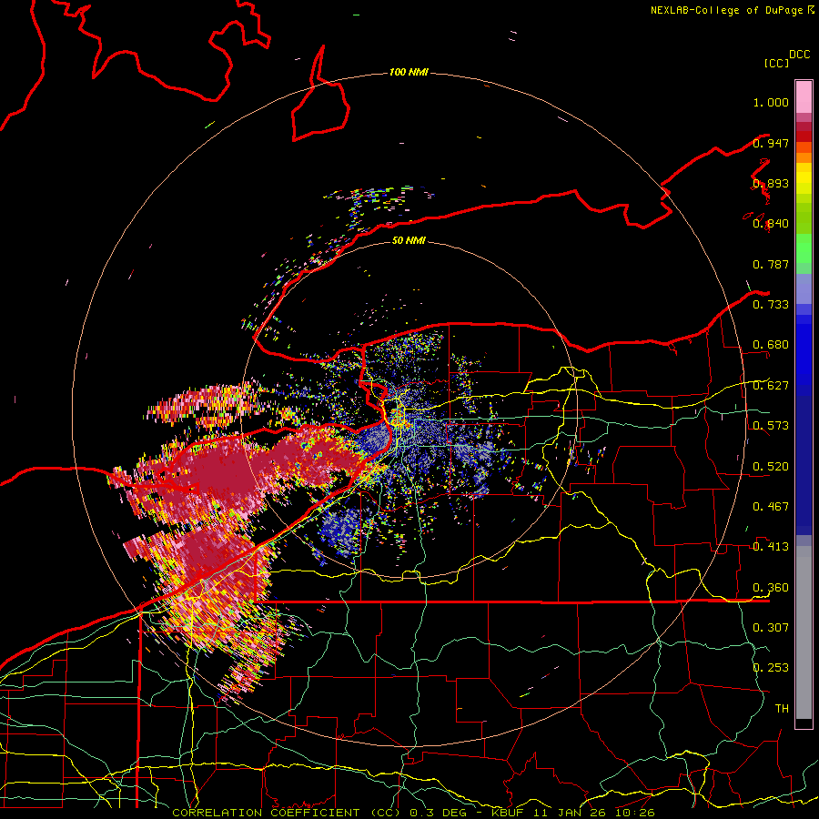Click the 0.253 legend value
Screen dimensions: 819x819
click(771, 668)
